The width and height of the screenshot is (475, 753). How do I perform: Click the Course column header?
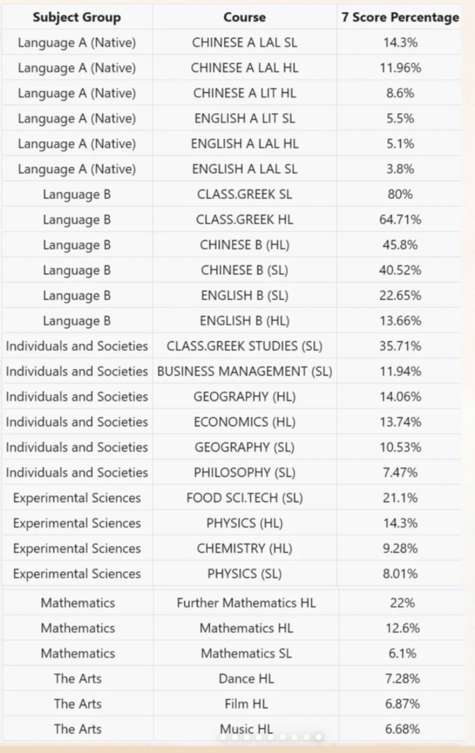[244, 17]
